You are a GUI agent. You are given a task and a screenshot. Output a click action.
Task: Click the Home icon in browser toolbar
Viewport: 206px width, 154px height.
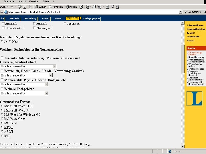[30, 7]
